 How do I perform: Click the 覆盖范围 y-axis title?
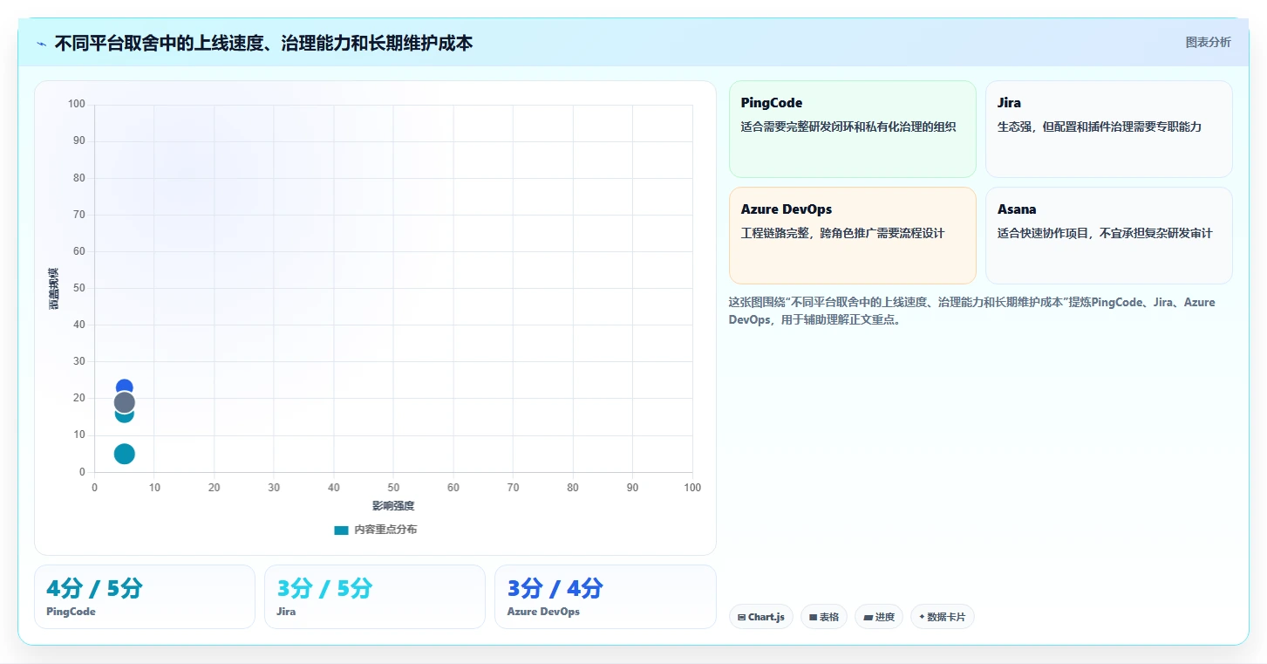(54, 288)
